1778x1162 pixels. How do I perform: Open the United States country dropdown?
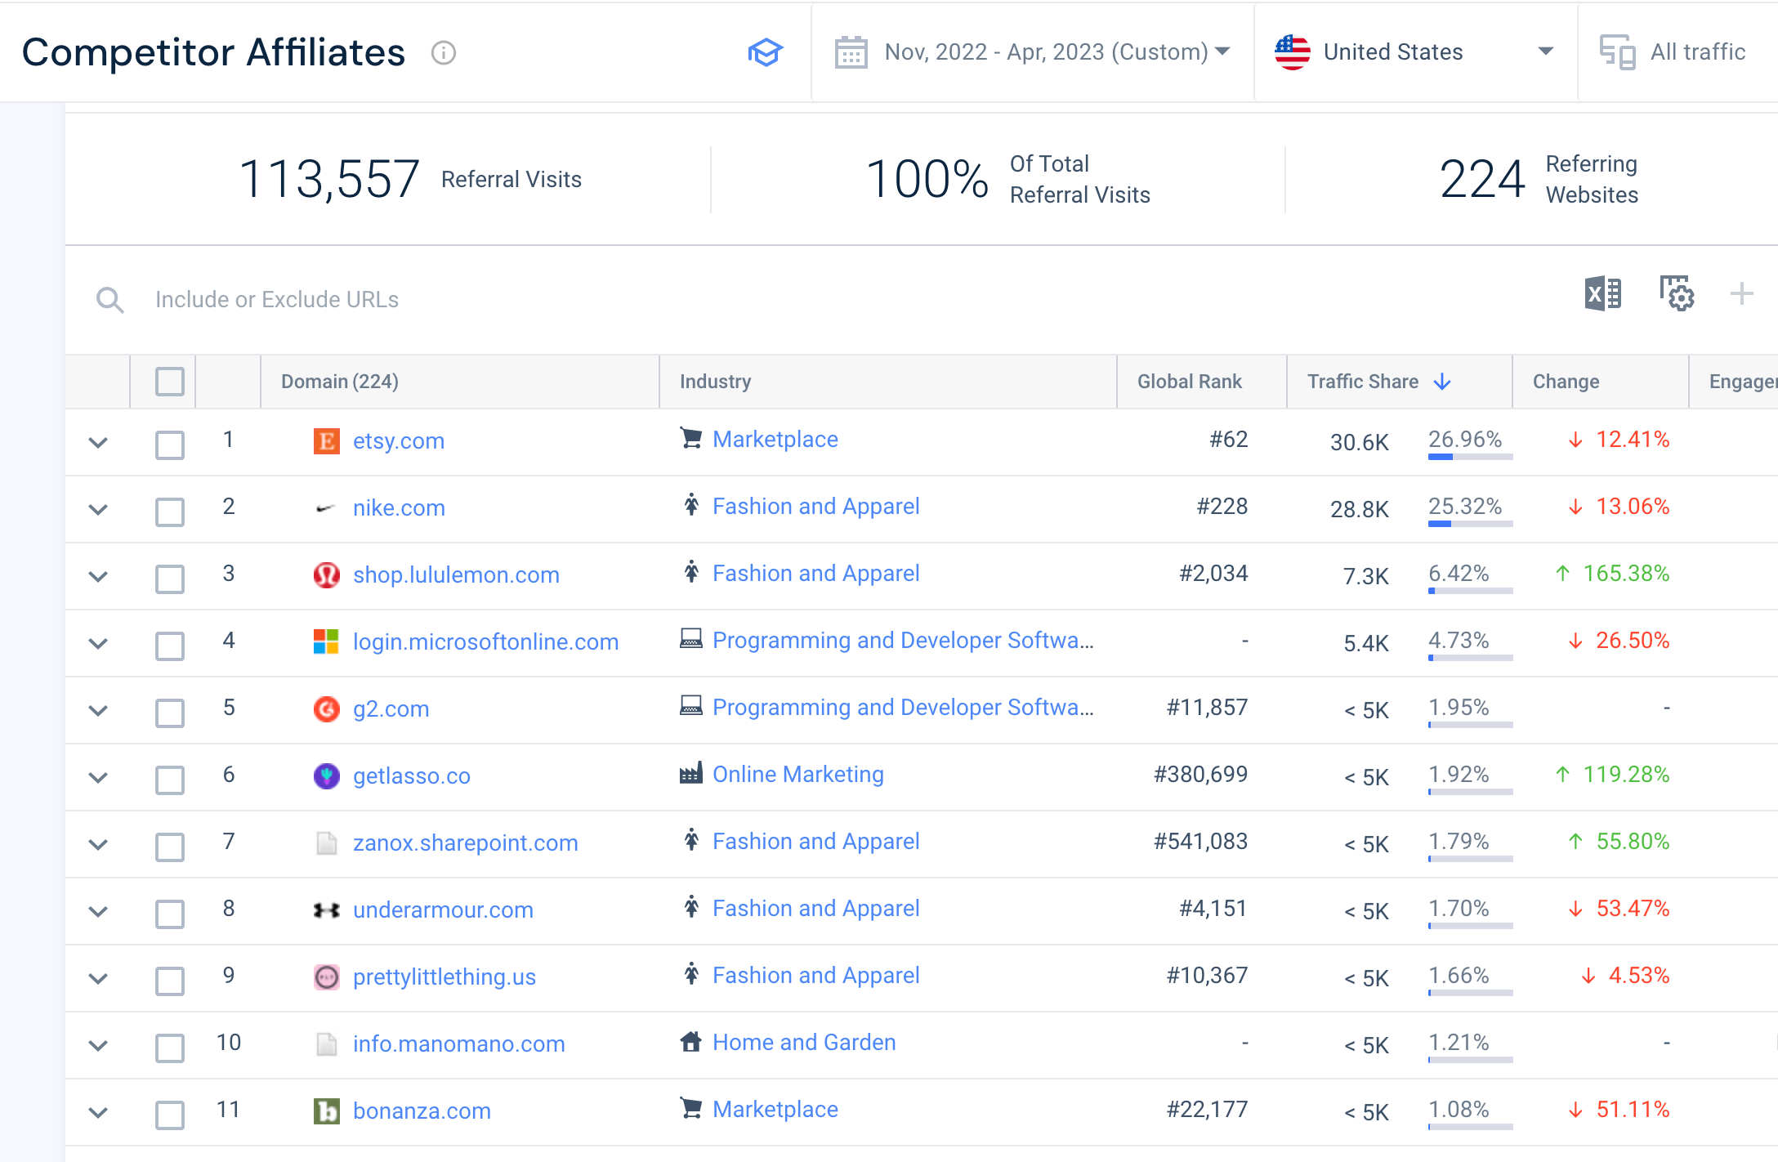1415,52
